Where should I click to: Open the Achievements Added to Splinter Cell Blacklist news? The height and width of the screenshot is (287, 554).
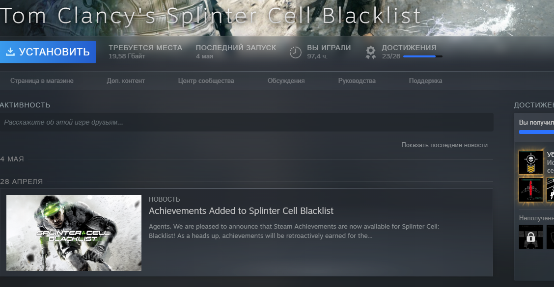(241, 211)
